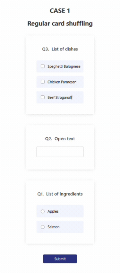Click the Spaghetti Bolognese label text
The width and height of the screenshot is (120, 273).
pyautogui.click(x=64, y=66)
